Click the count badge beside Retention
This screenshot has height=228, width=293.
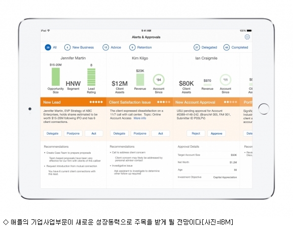[x=132, y=47]
